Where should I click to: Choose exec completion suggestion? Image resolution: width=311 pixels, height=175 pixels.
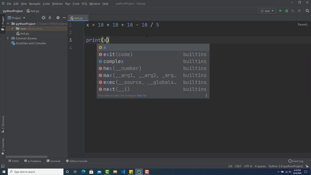tap(153, 82)
